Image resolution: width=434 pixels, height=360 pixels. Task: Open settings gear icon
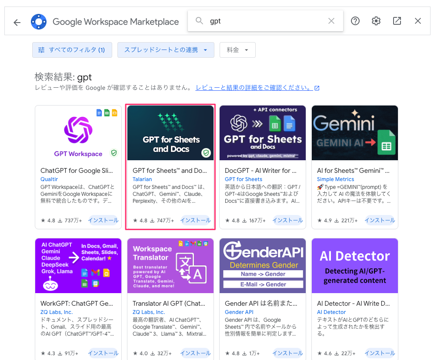click(x=376, y=21)
